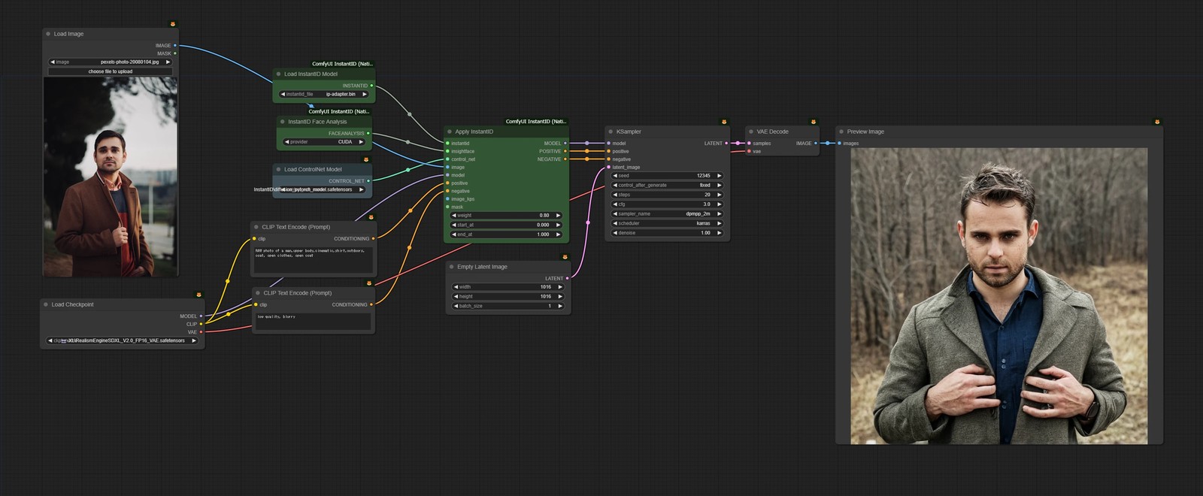Click the fox badge on Preview Image node
Viewport: 1203px width, 496px height.
tap(1157, 122)
